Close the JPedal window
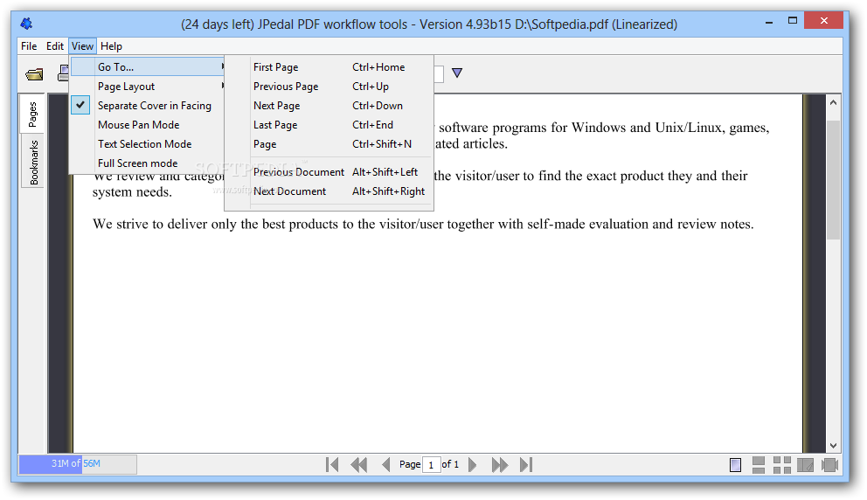 824,21
